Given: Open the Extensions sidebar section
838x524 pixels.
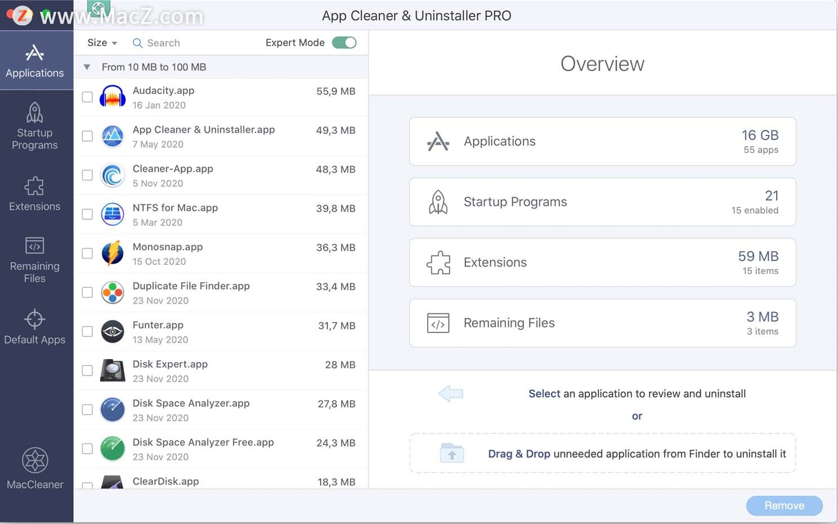Looking at the screenshot, I should pyautogui.click(x=35, y=194).
